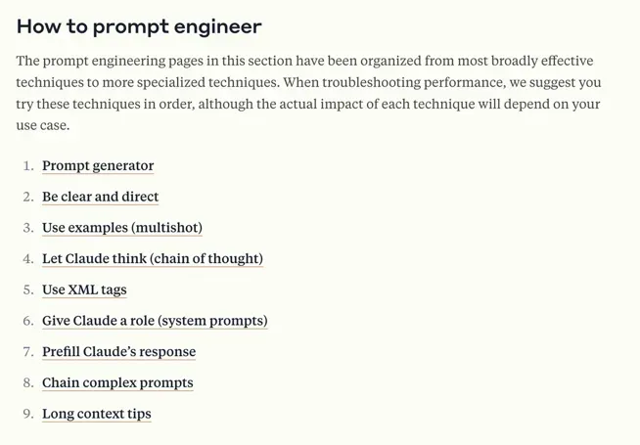Click list number 5 beside Use XML tags
Screen dimensions: 640x445
(28, 289)
